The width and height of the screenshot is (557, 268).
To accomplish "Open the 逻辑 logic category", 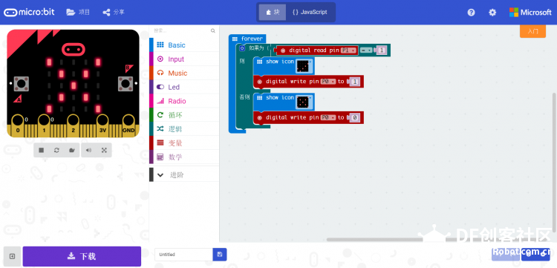I will coord(184,129).
